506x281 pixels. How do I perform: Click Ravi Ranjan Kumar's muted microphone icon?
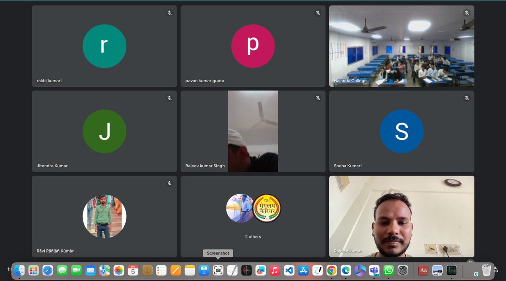point(170,183)
